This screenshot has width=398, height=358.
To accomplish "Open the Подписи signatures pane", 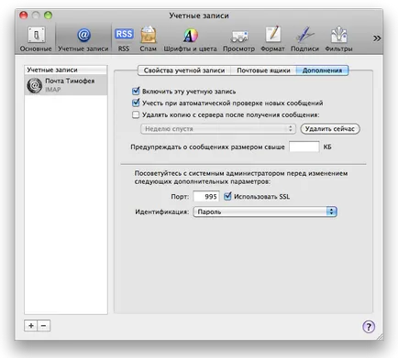I will point(304,38).
